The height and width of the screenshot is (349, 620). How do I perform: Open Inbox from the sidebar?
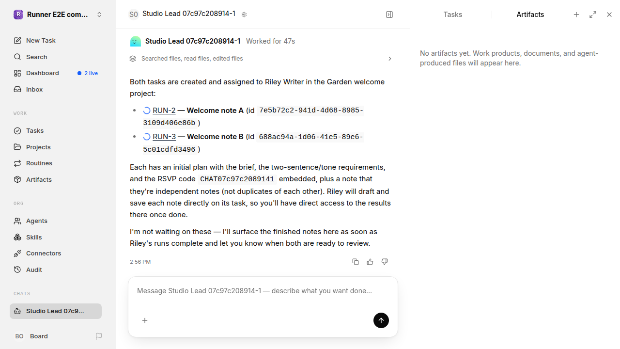click(x=56, y=90)
